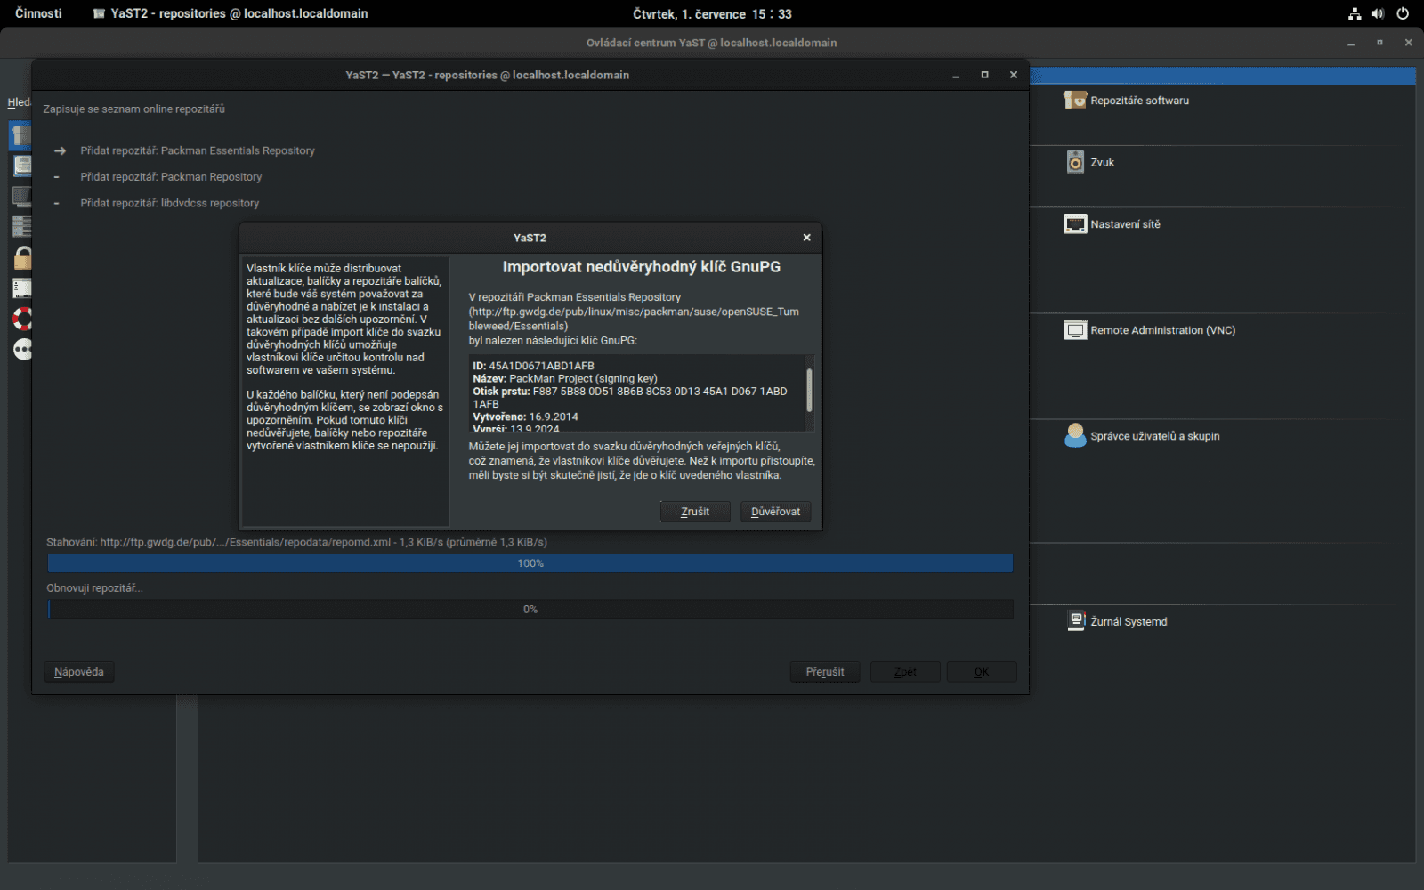The width and height of the screenshot is (1424, 890).
Task: Click Přerušit to abort the operation
Action: pos(824,671)
